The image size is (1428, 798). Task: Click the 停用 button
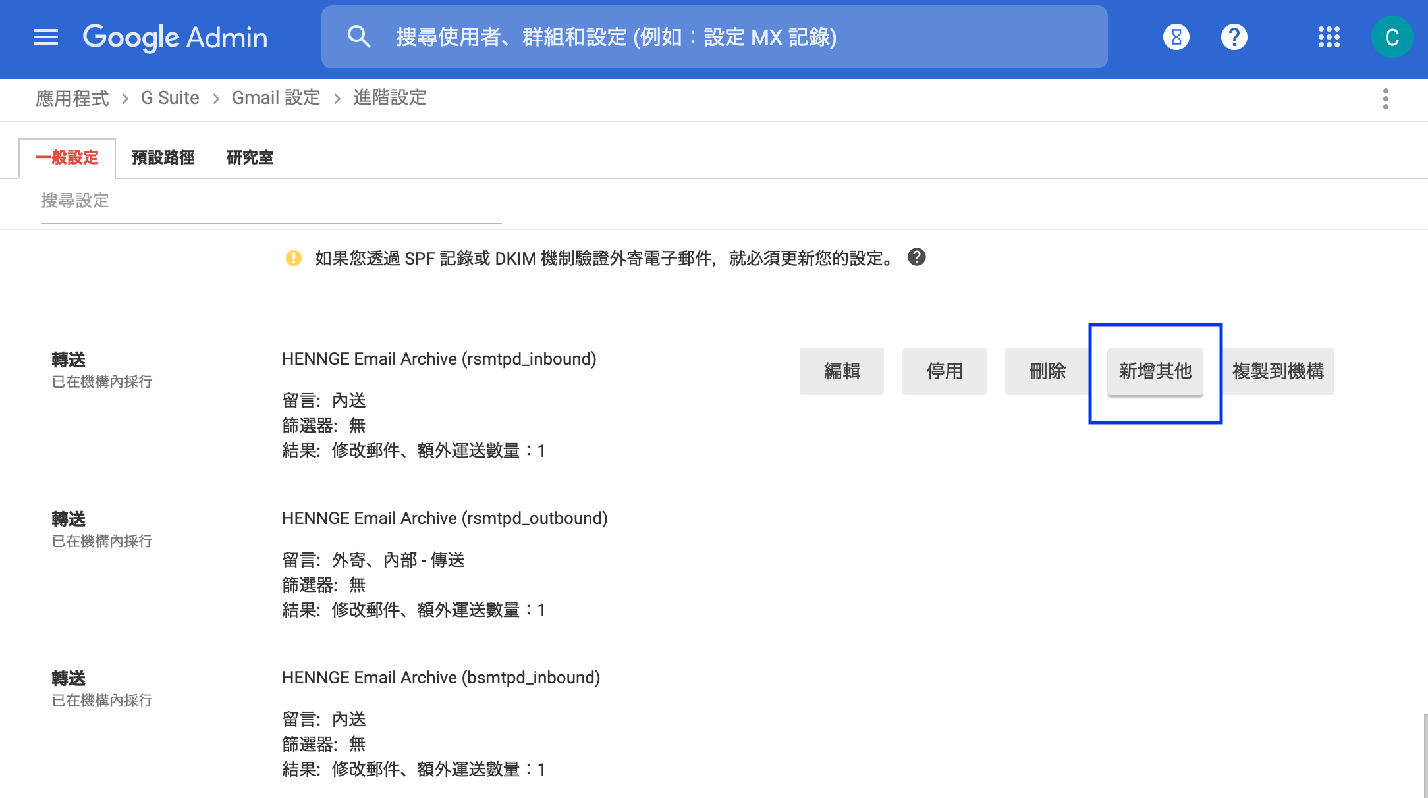click(945, 371)
